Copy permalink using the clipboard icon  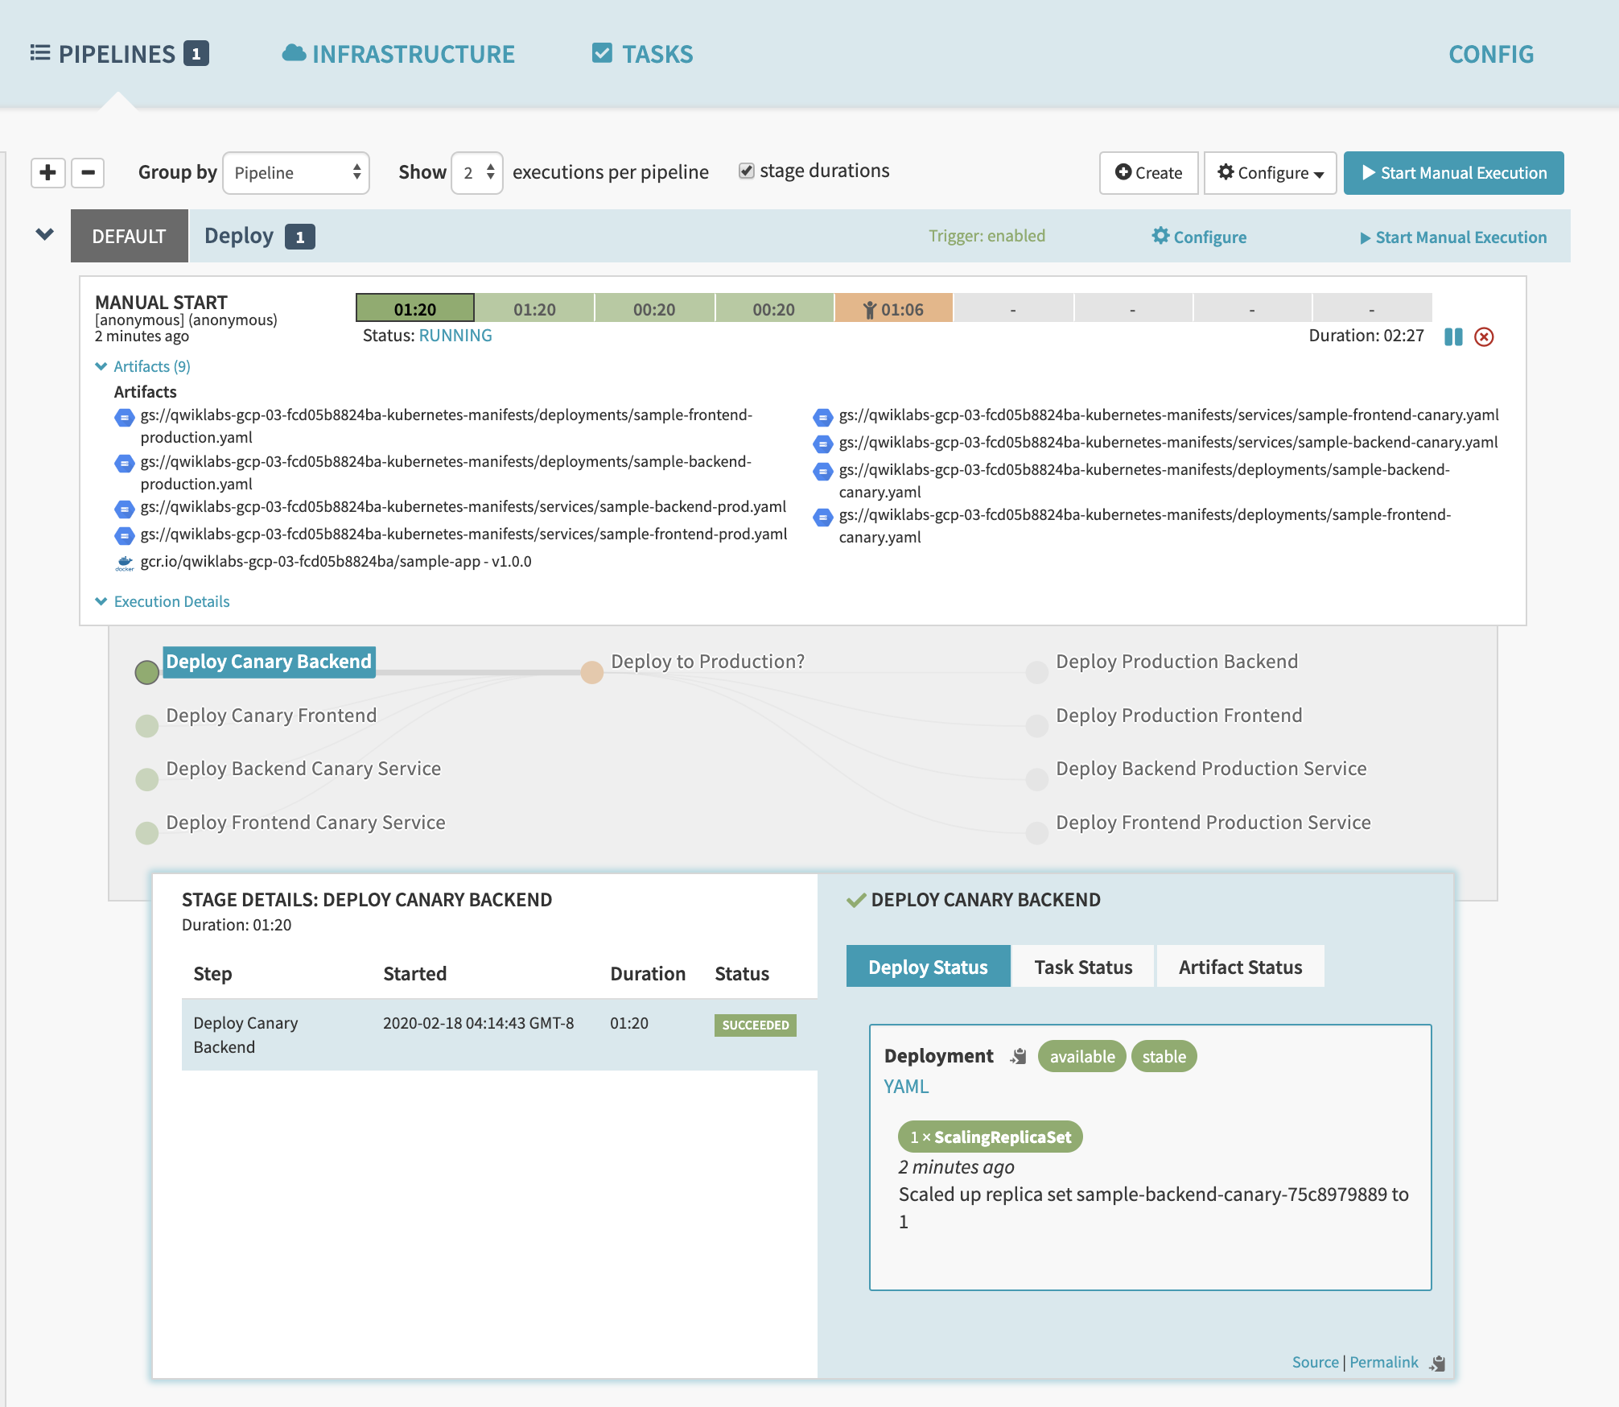pos(1438,1363)
